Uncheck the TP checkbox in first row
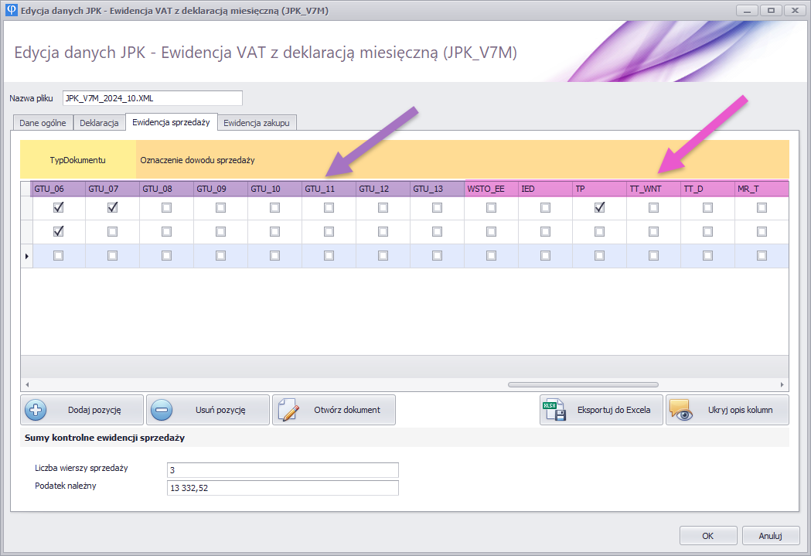Image resolution: width=811 pixels, height=556 pixels. click(600, 208)
